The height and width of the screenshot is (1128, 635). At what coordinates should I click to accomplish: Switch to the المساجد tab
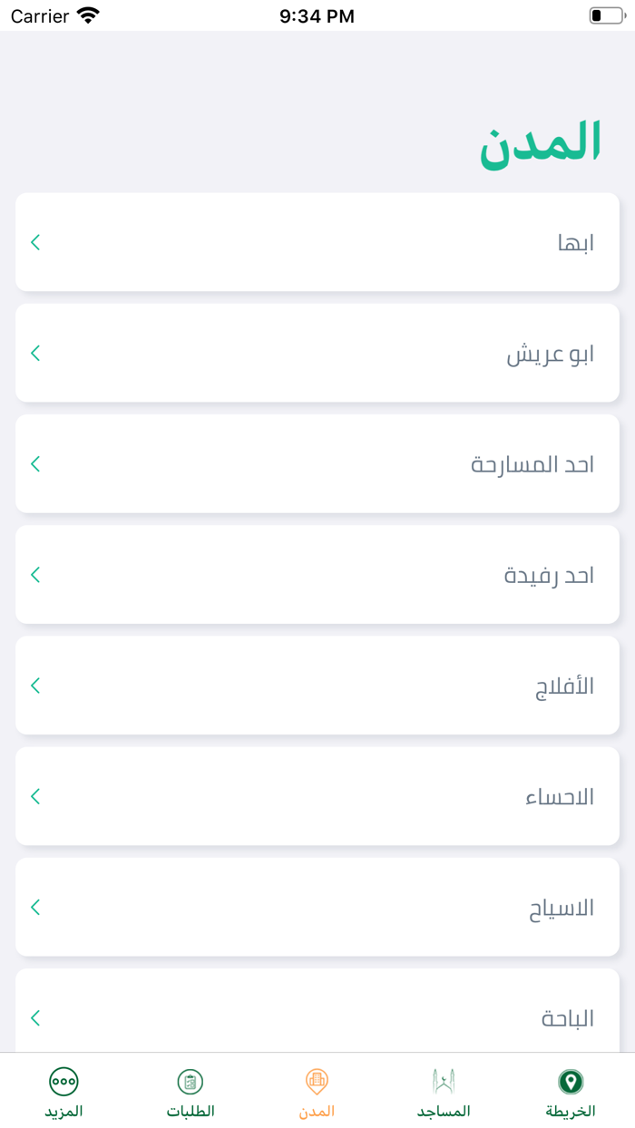point(444,1093)
